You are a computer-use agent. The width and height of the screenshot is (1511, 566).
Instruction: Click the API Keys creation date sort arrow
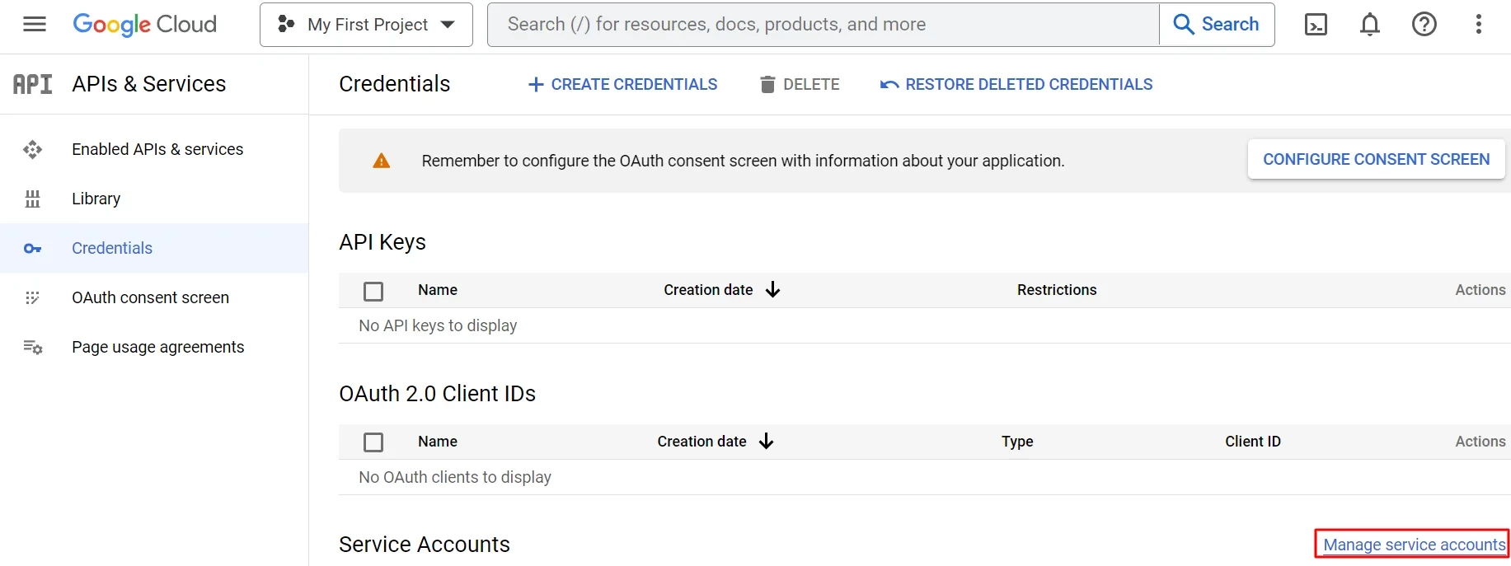pos(772,290)
